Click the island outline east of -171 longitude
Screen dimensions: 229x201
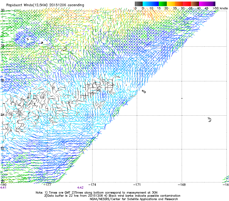(x=144, y=92)
